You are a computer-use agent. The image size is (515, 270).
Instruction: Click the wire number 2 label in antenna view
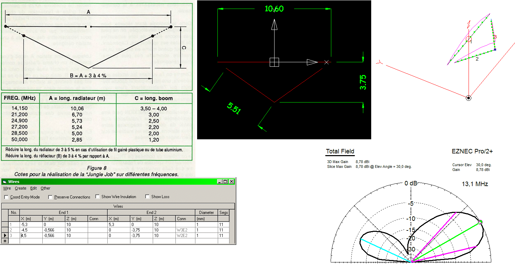pos(477,59)
